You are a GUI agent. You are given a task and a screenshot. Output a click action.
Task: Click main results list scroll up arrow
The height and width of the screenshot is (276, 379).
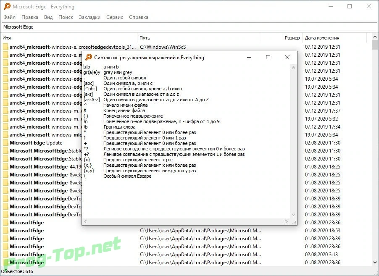(375, 37)
